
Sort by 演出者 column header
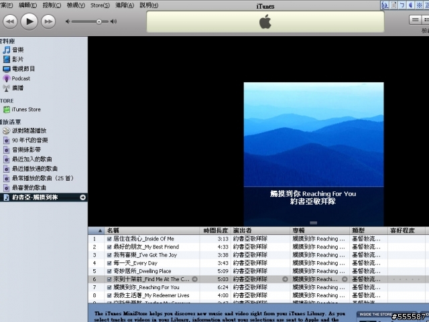[x=261, y=231]
